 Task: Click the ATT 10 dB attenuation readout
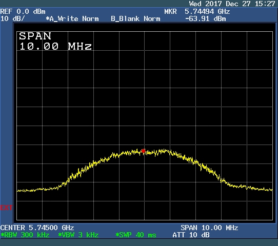[191, 235]
